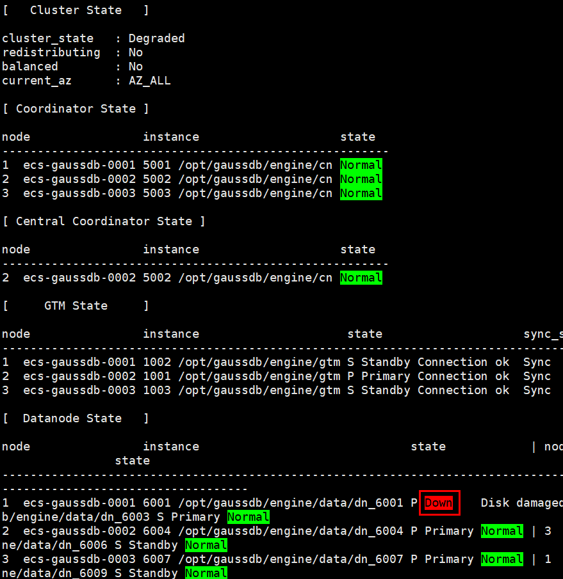
Task: Select the 'cluster_state' label text
Action: coord(47,38)
